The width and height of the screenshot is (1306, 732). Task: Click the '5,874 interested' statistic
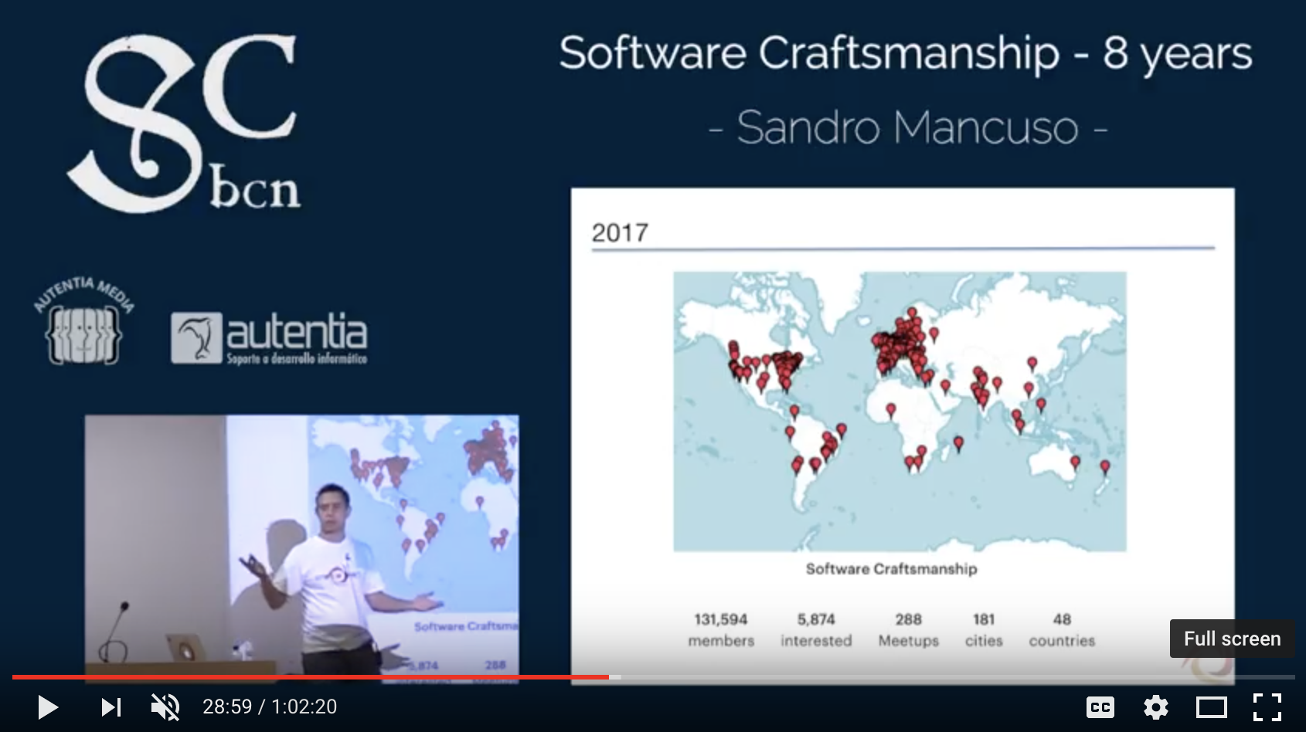tap(816, 630)
